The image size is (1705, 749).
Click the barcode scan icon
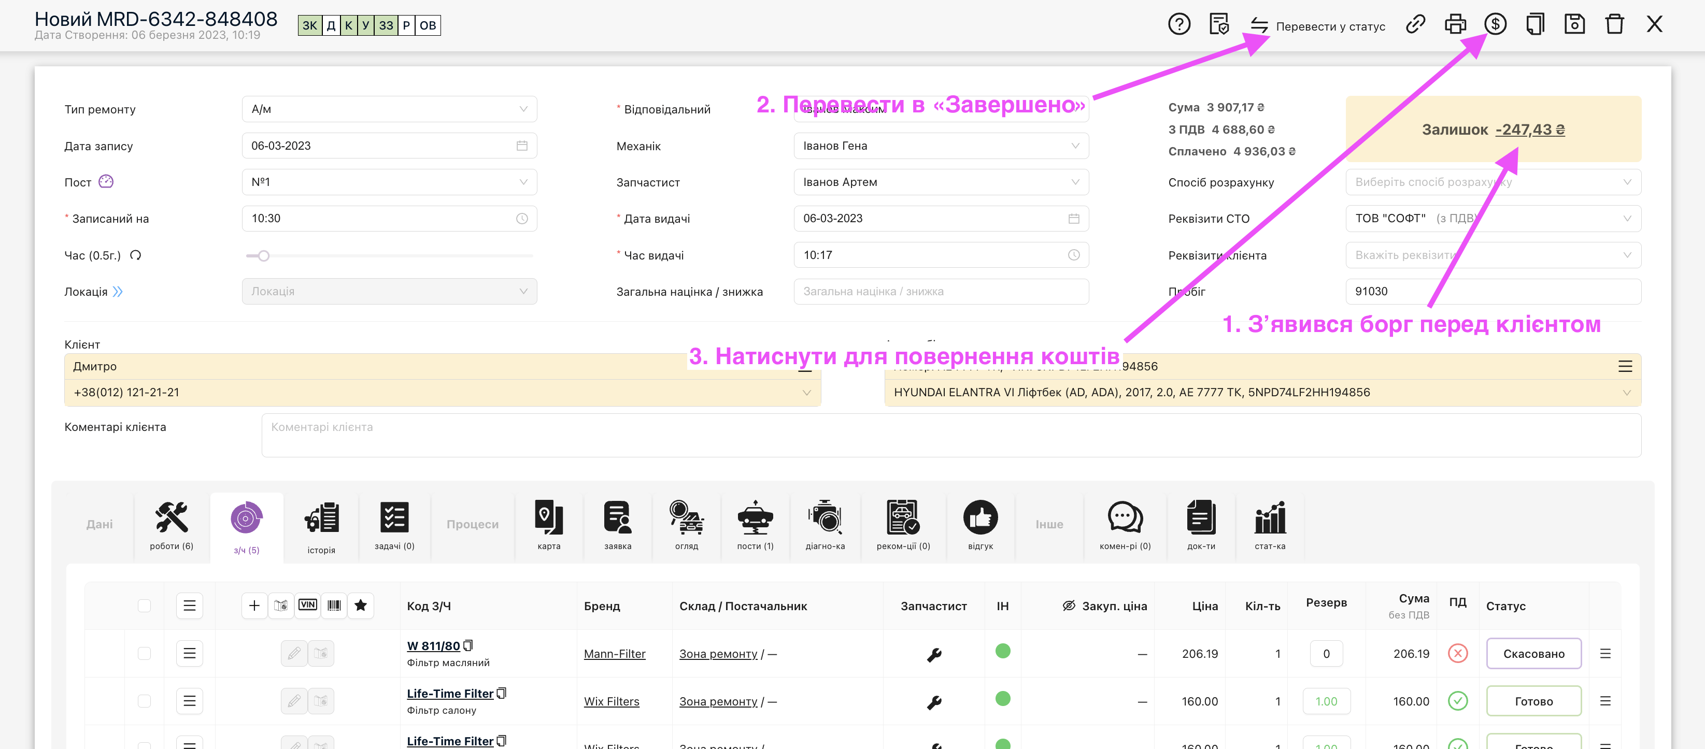(334, 605)
